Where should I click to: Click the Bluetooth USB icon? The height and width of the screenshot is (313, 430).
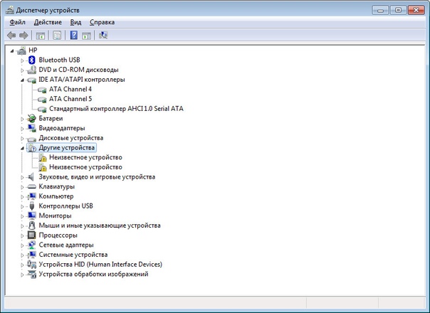tap(32, 60)
